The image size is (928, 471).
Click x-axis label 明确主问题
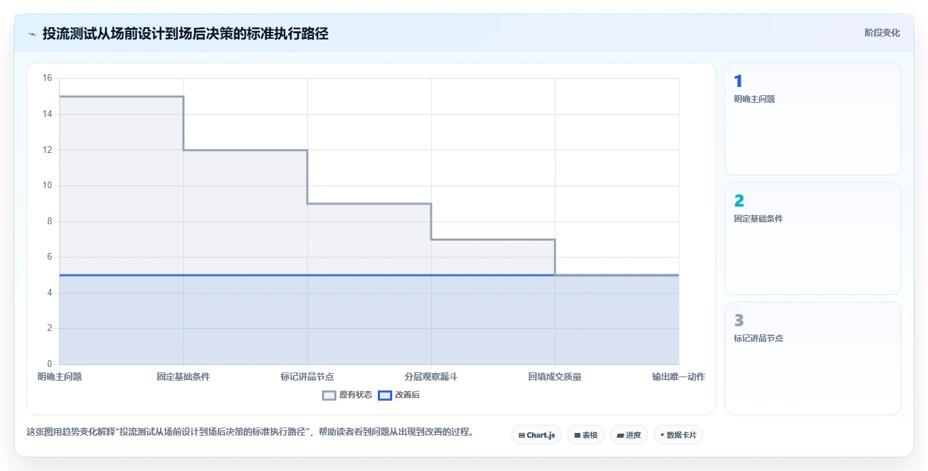(x=60, y=377)
